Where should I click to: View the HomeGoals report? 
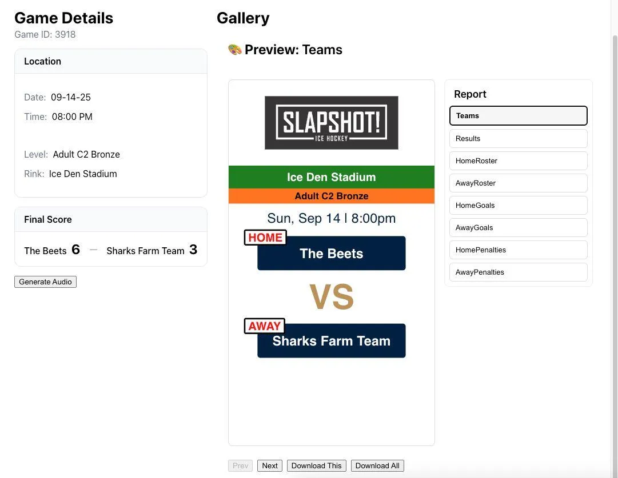pos(518,205)
